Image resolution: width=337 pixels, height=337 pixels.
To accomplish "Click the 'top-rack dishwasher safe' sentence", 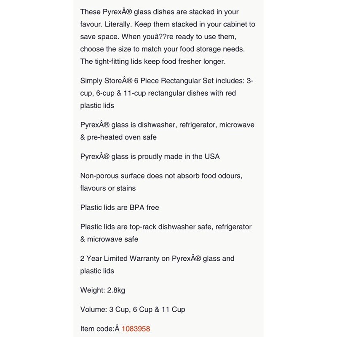I will pos(166,227).
